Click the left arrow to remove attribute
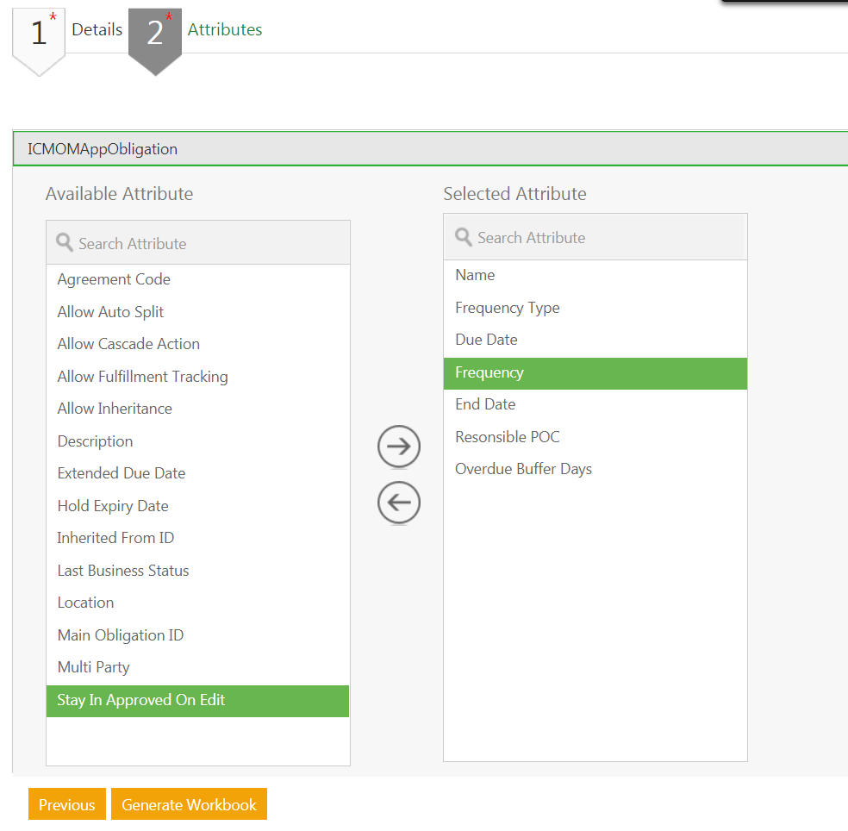The image size is (848, 831). [x=399, y=503]
